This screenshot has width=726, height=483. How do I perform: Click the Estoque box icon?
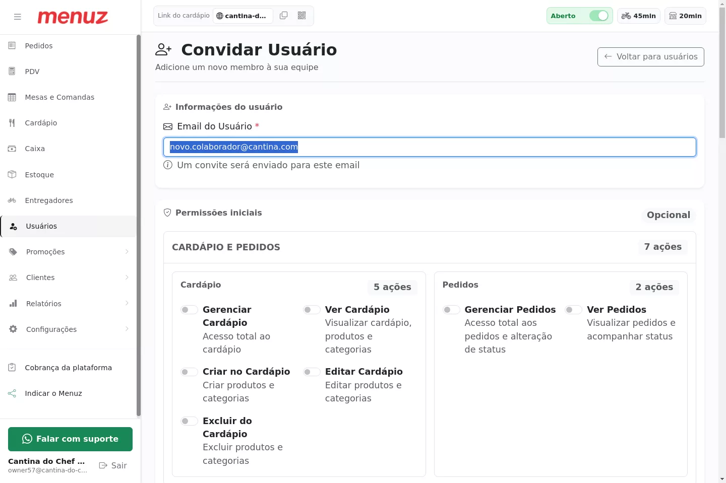point(12,175)
